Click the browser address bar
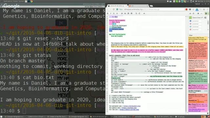The height and width of the screenshot is (118, 210). pyautogui.click(x=150, y=10)
